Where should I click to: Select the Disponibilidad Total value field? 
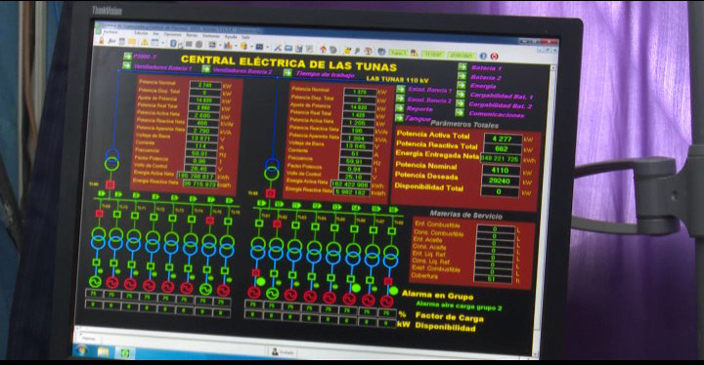[x=500, y=191]
